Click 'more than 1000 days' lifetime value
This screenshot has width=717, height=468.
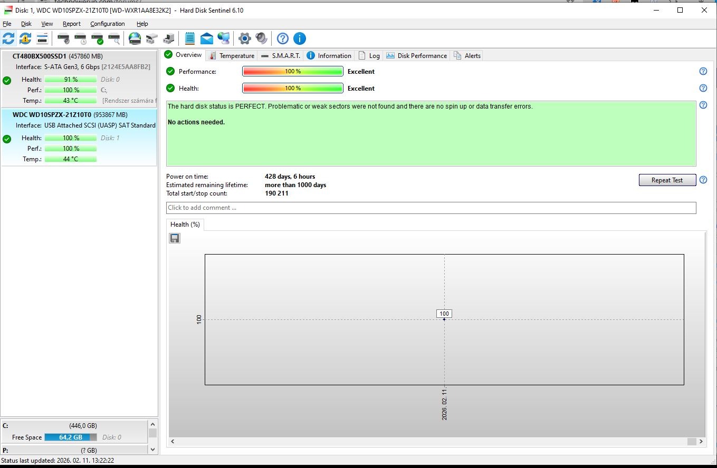(295, 185)
